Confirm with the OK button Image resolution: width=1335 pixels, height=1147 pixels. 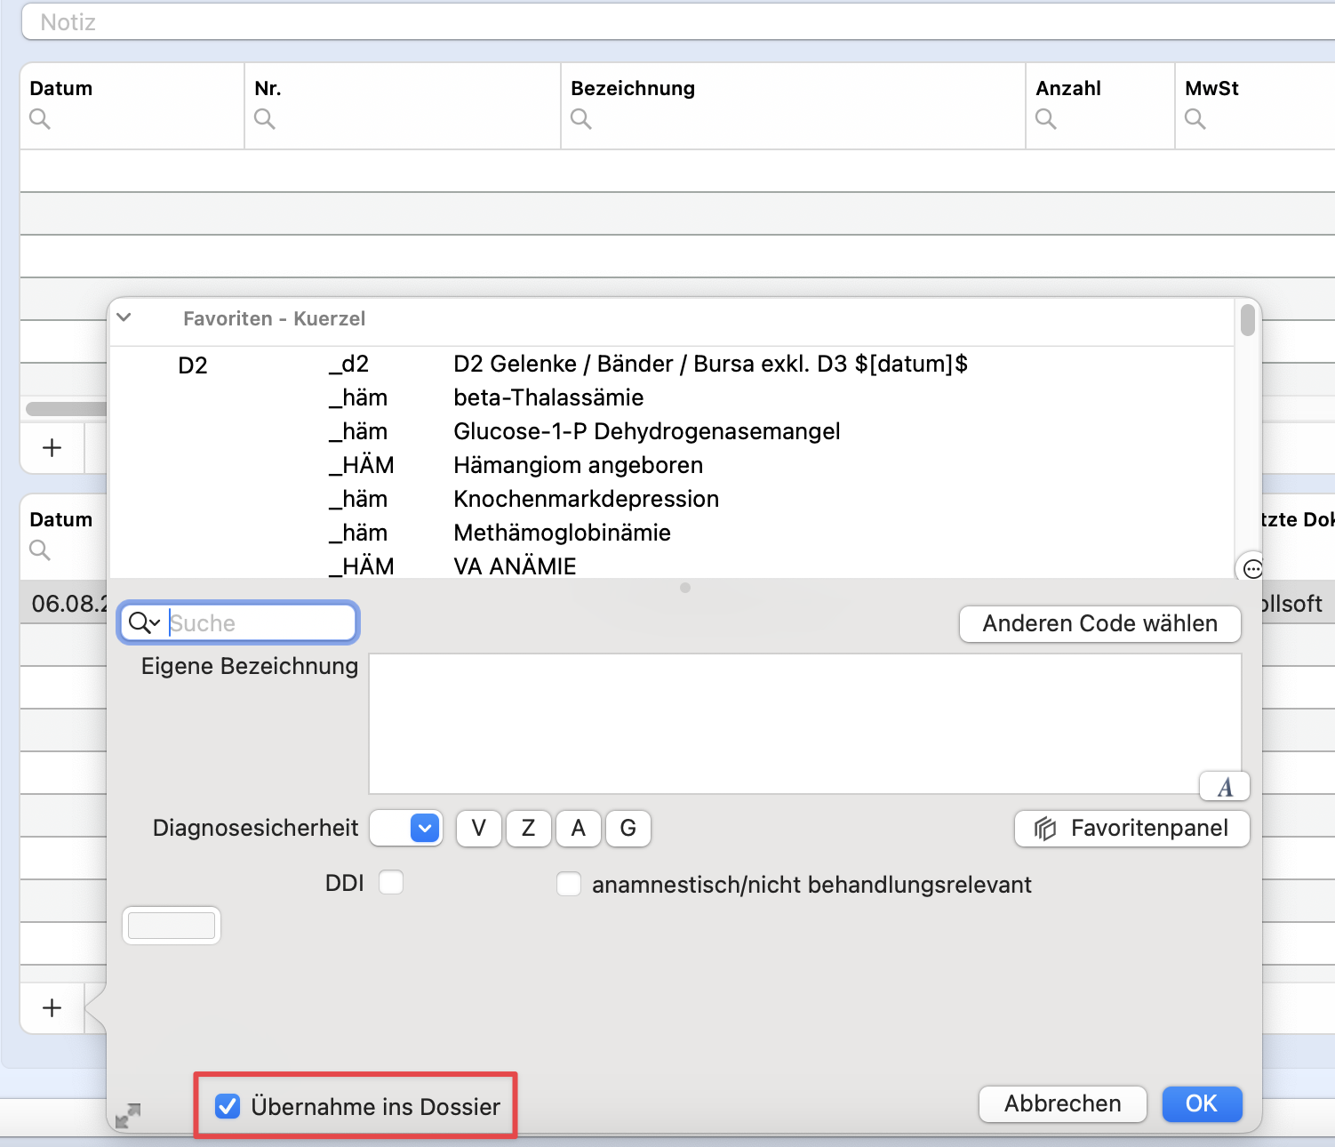click(x=1202, y=1104)
